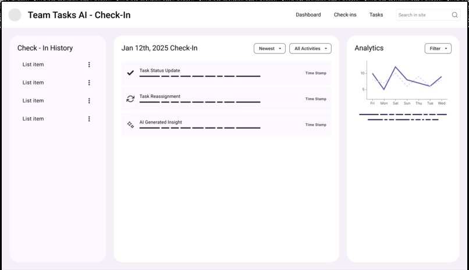The image size is (469, 270).
Task: Click Time Stamp on AI Generated Insight row
Action: click(x=315, y=125)
